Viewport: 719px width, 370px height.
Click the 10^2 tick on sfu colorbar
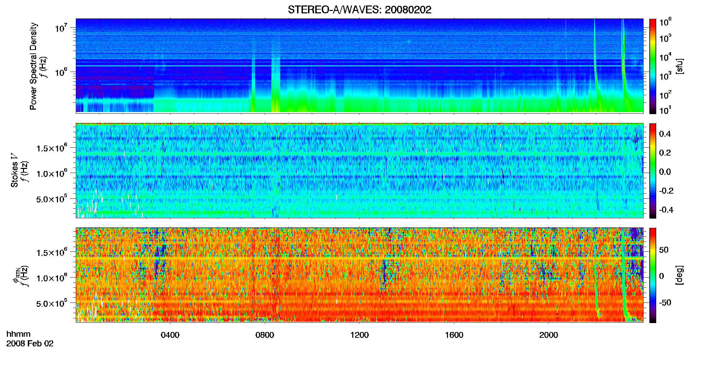[665, 95]
